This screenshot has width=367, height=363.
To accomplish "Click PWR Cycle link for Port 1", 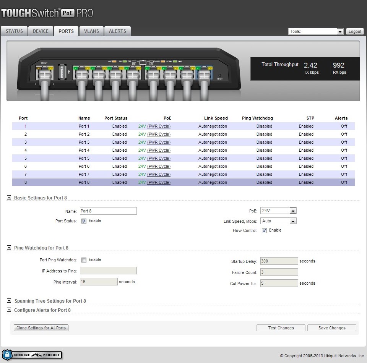I will 159,126.
